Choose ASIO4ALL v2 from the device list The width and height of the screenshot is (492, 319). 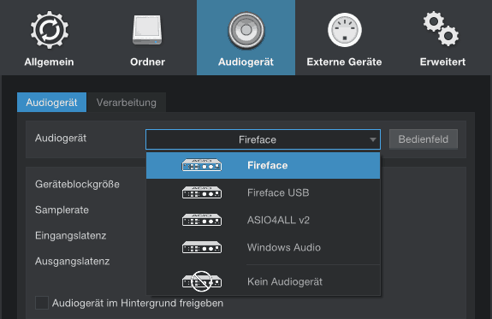point(263,220)
